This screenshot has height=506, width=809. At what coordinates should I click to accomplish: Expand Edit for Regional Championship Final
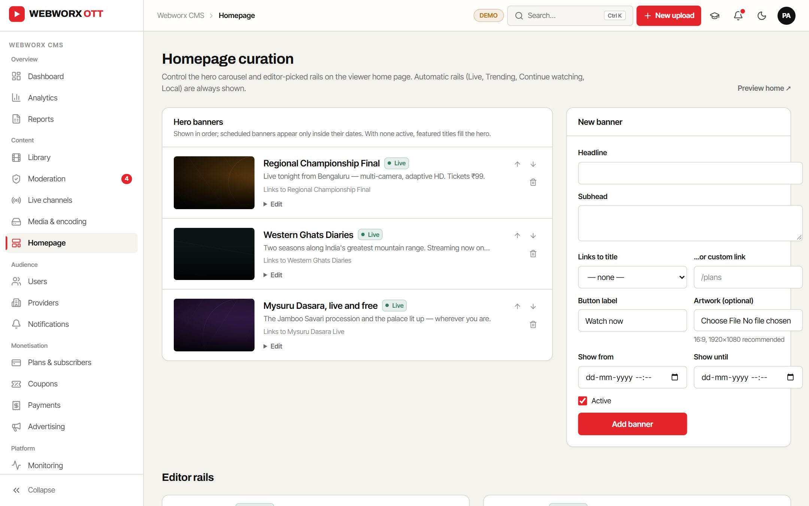273,204
